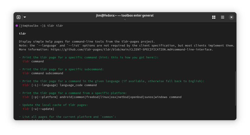Click the 'tldr command' example line

click(33, 61)
